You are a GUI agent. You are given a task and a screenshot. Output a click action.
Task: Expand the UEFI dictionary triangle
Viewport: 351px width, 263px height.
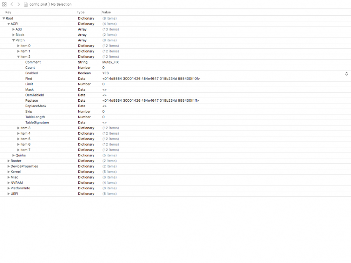8,194
